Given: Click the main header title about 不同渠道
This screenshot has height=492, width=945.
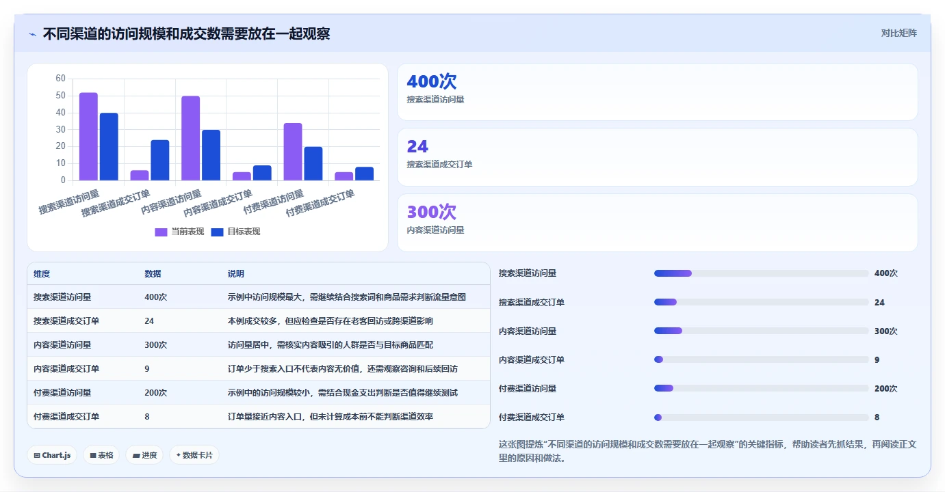Looking at the screenshot, I should [187, 33].
